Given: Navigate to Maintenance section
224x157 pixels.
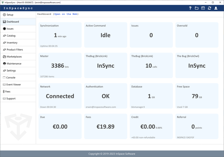Looking at the screenshot, I should click(x=14, y=64).
